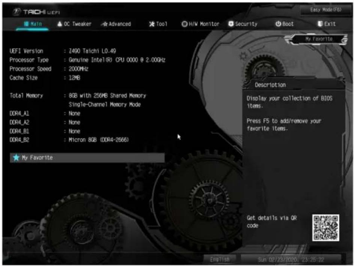This screenshot has width=354, height=266.
Task: Click the Advanced star icon
Action: pos(104,24)
